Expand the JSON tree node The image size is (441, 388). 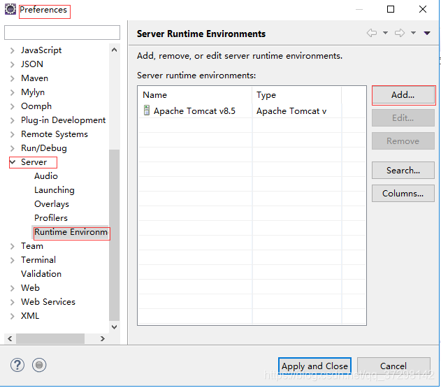12,65
